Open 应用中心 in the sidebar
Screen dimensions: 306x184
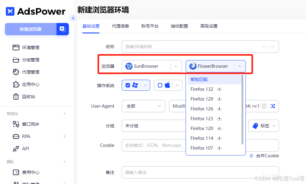(x=26, y=84)
